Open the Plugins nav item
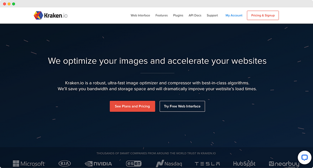Image resolution: width=313 pixels, height=168 pixels. pyautogui.click(x=178, y=15)
